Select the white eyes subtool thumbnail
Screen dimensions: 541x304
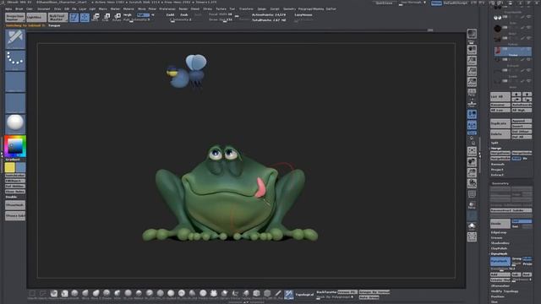pyautogui.click(x=497, y=17)
